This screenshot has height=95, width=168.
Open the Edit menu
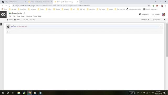[14, 16]
